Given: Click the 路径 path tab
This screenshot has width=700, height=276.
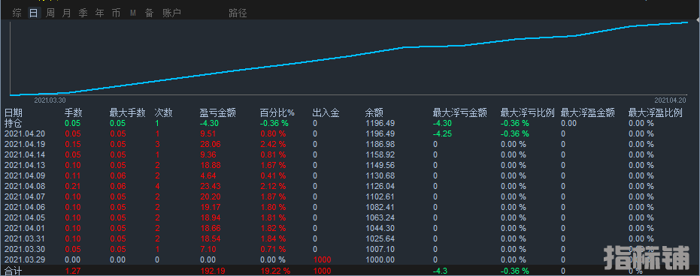Looking at the screenshot, I should click(238, 13).
